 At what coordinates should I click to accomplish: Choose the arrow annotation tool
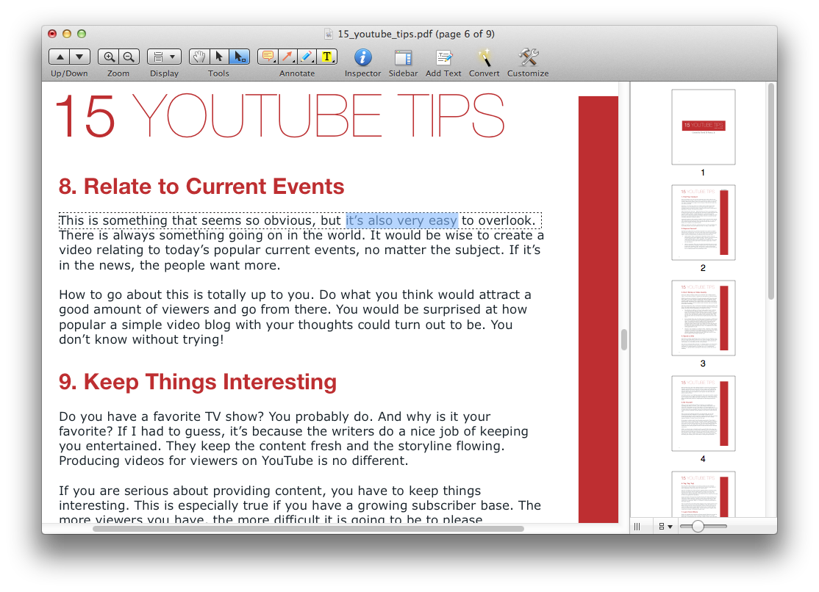[x=287, y=57]
